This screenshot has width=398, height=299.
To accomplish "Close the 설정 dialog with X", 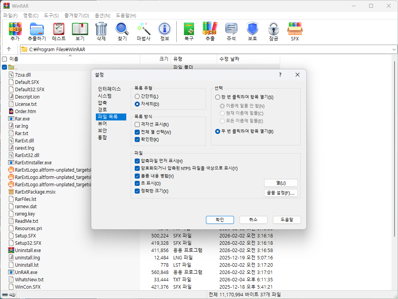I will (298, 75).
